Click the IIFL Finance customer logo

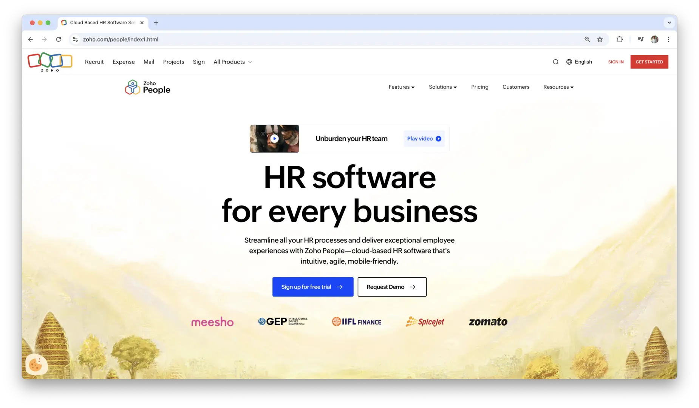coord(357,322)
